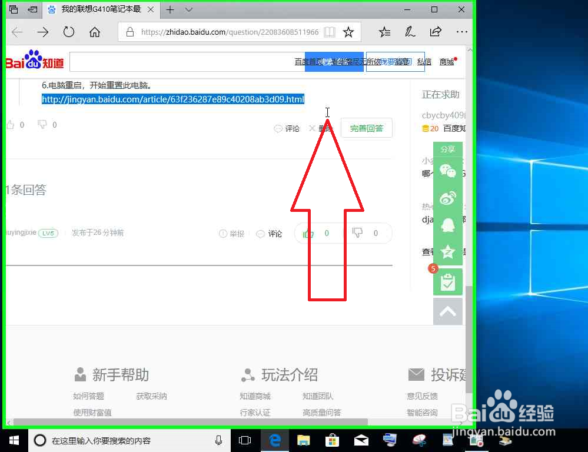
Task: Click the back-to-top arrow icon
Action: pyautogui.click(x=448, y=311)
